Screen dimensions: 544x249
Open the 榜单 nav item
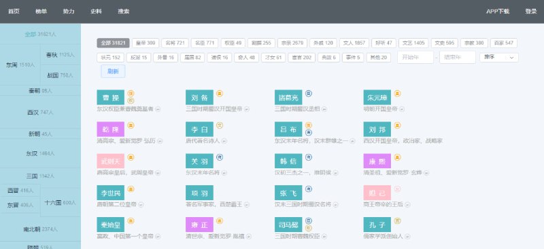click(41, 12)
